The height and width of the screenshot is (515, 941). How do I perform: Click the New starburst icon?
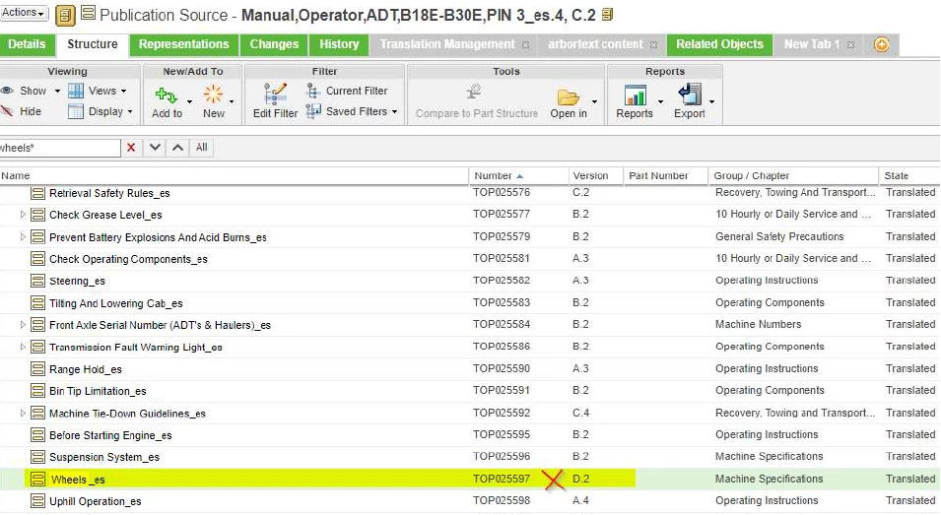(x=213, y=95)
